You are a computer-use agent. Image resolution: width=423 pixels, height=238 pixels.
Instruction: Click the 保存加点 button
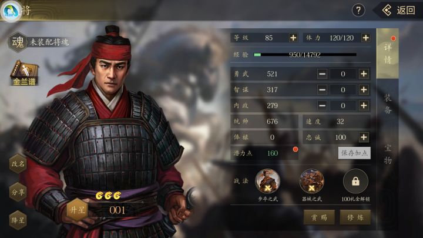[x=354, y=153]
